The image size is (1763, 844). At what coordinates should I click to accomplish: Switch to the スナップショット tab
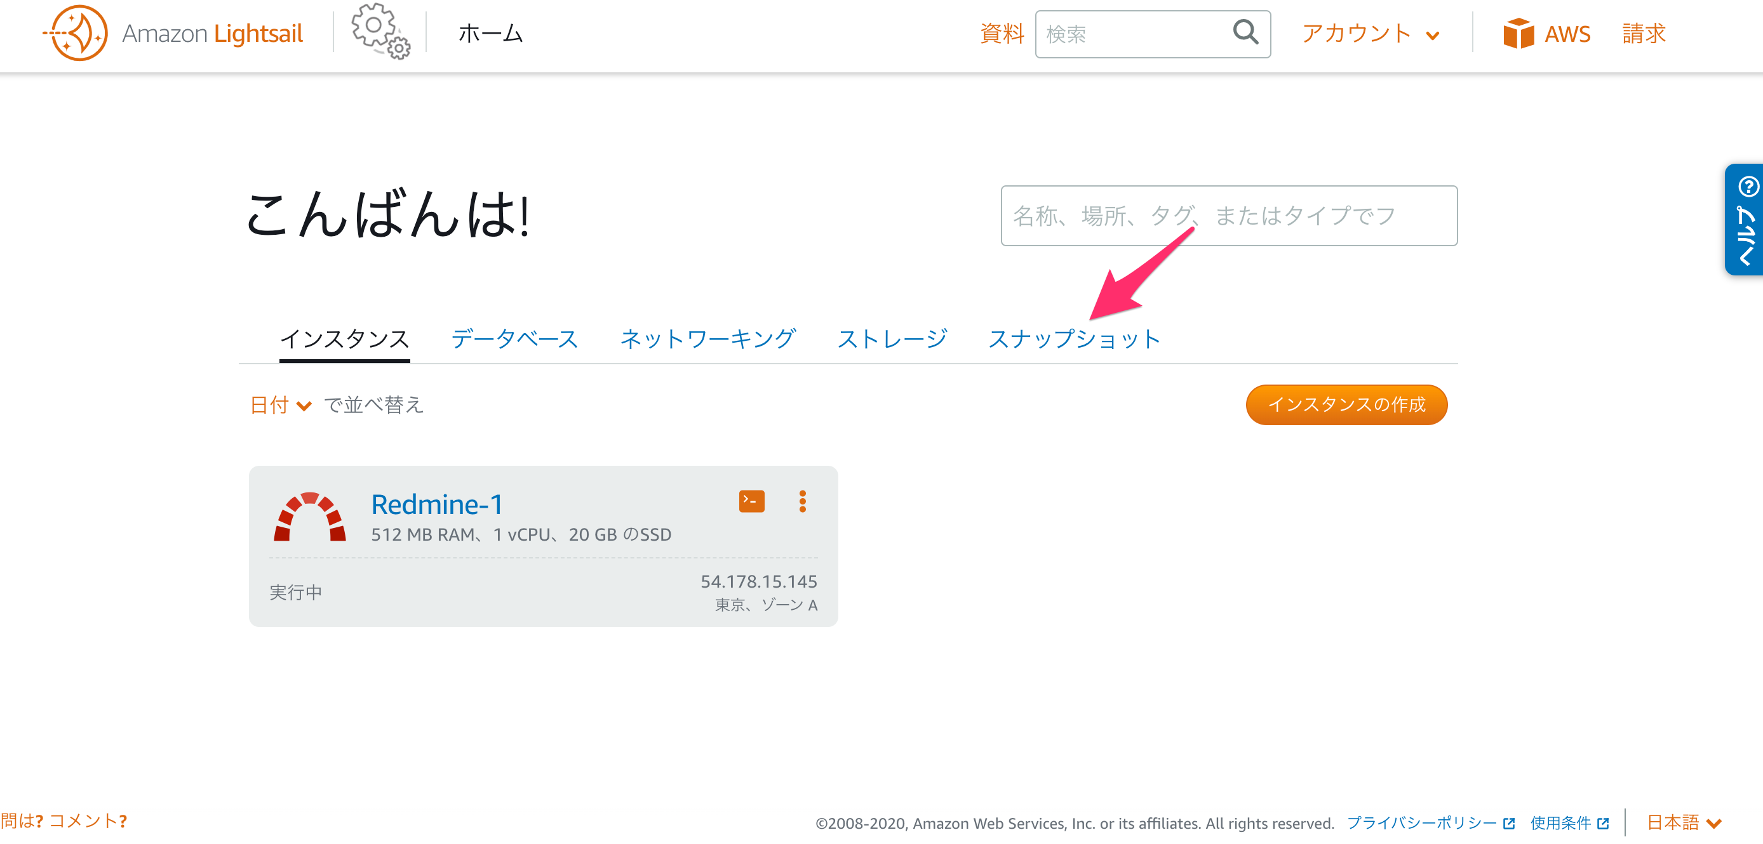(1074, 339)
